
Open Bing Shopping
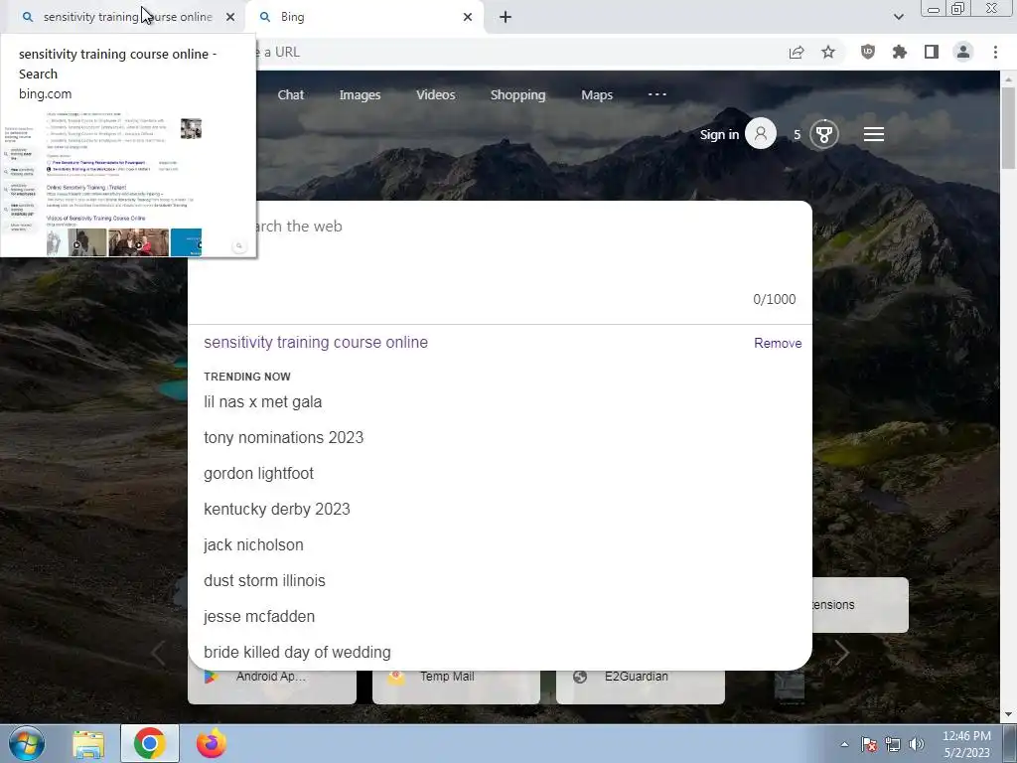(517, 94)
